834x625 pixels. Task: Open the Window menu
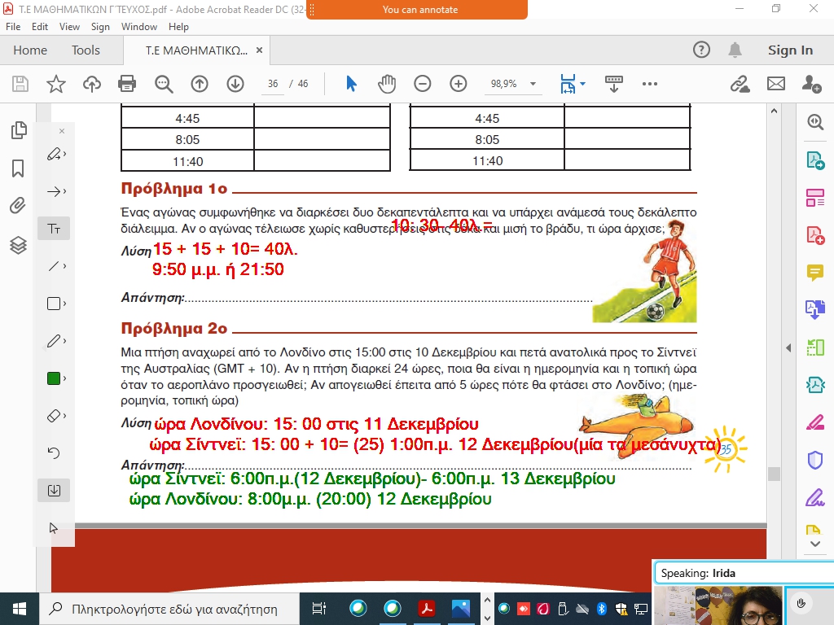coord(139,27)
